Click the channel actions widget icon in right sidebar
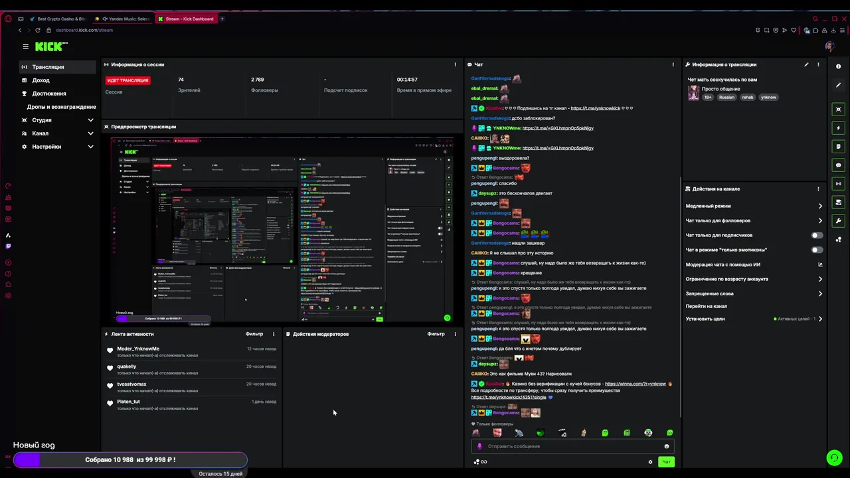Screen dimensions: 850x478 point(839,202)
